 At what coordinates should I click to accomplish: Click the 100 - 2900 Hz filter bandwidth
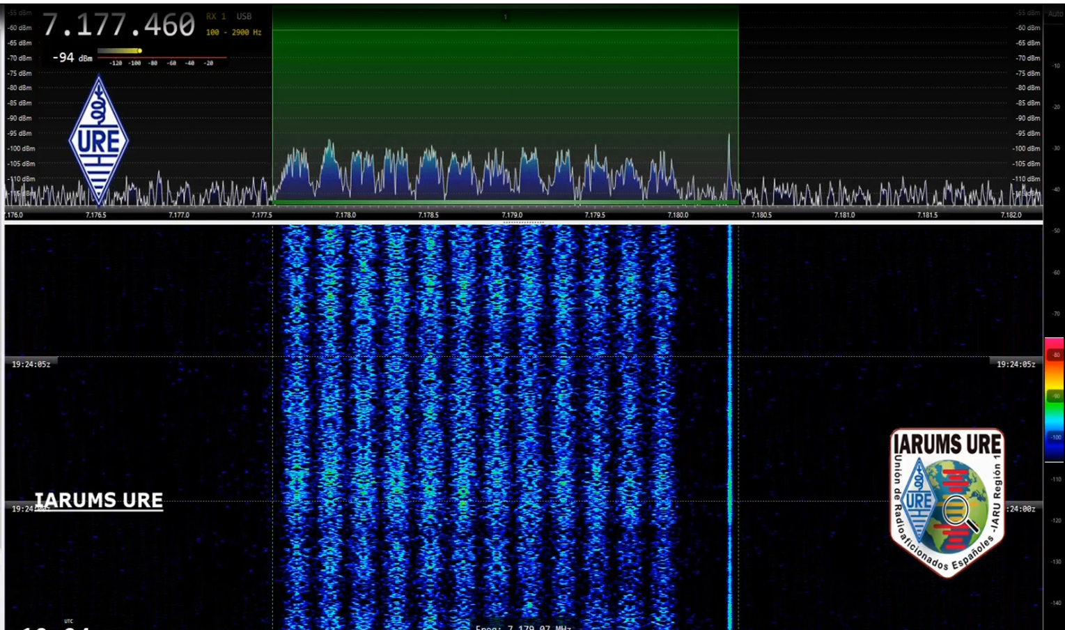click(233, 33)
